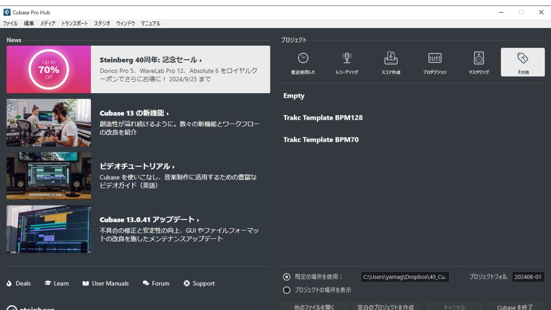Open the ウィンドウ menu
551x310 pixels.
pos(125,23)
